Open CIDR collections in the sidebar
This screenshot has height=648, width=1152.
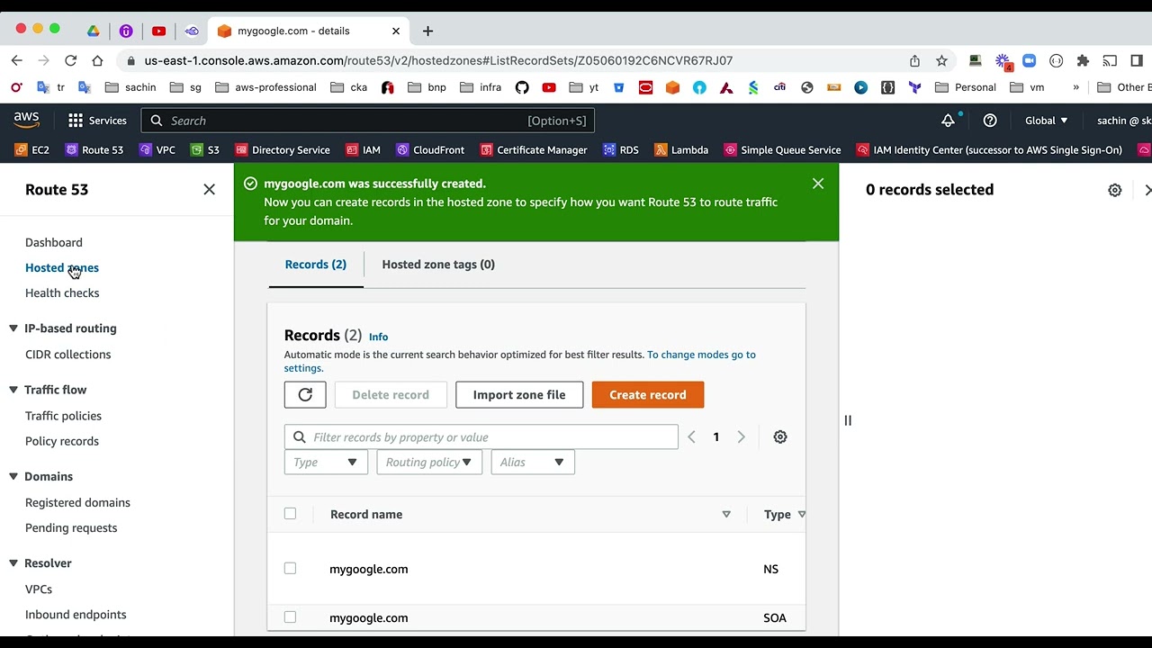68,355
